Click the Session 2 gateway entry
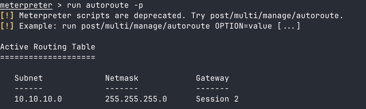This screenshot has height=109, width=366. point(217,99)
